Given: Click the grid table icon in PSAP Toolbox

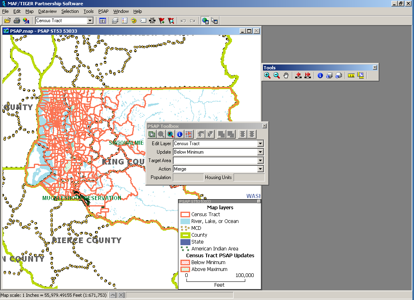Looking at the screenshot, I should (x=189, y=134).
